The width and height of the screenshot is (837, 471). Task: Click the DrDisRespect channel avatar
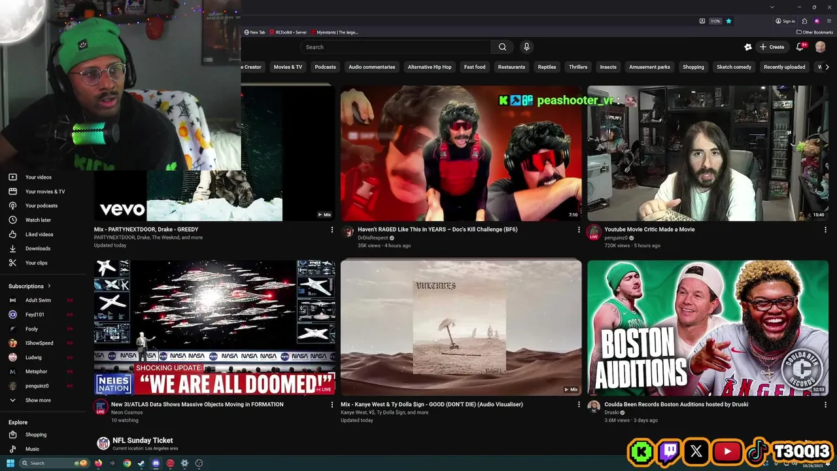tap(347, 232)
